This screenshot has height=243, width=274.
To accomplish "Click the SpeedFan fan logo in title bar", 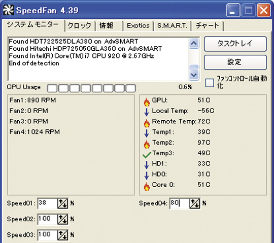I will [x=8, y=10].
